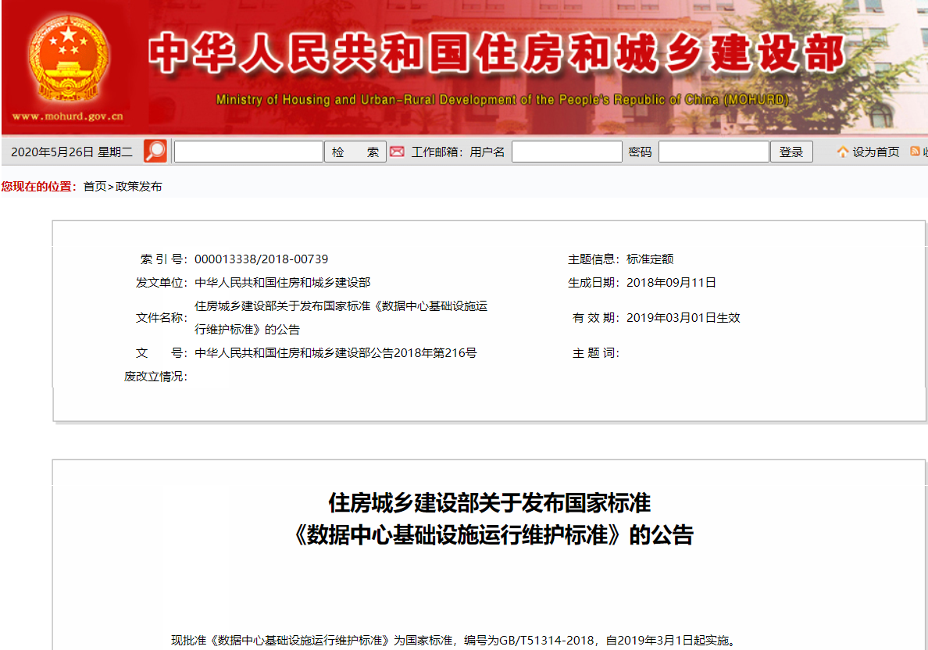Screen dimensions: 928x650
Task: Click the ministry Chinese title banner
Action: 497,53
